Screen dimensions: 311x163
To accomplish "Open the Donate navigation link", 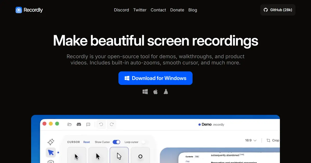I will tap(177, 10).
